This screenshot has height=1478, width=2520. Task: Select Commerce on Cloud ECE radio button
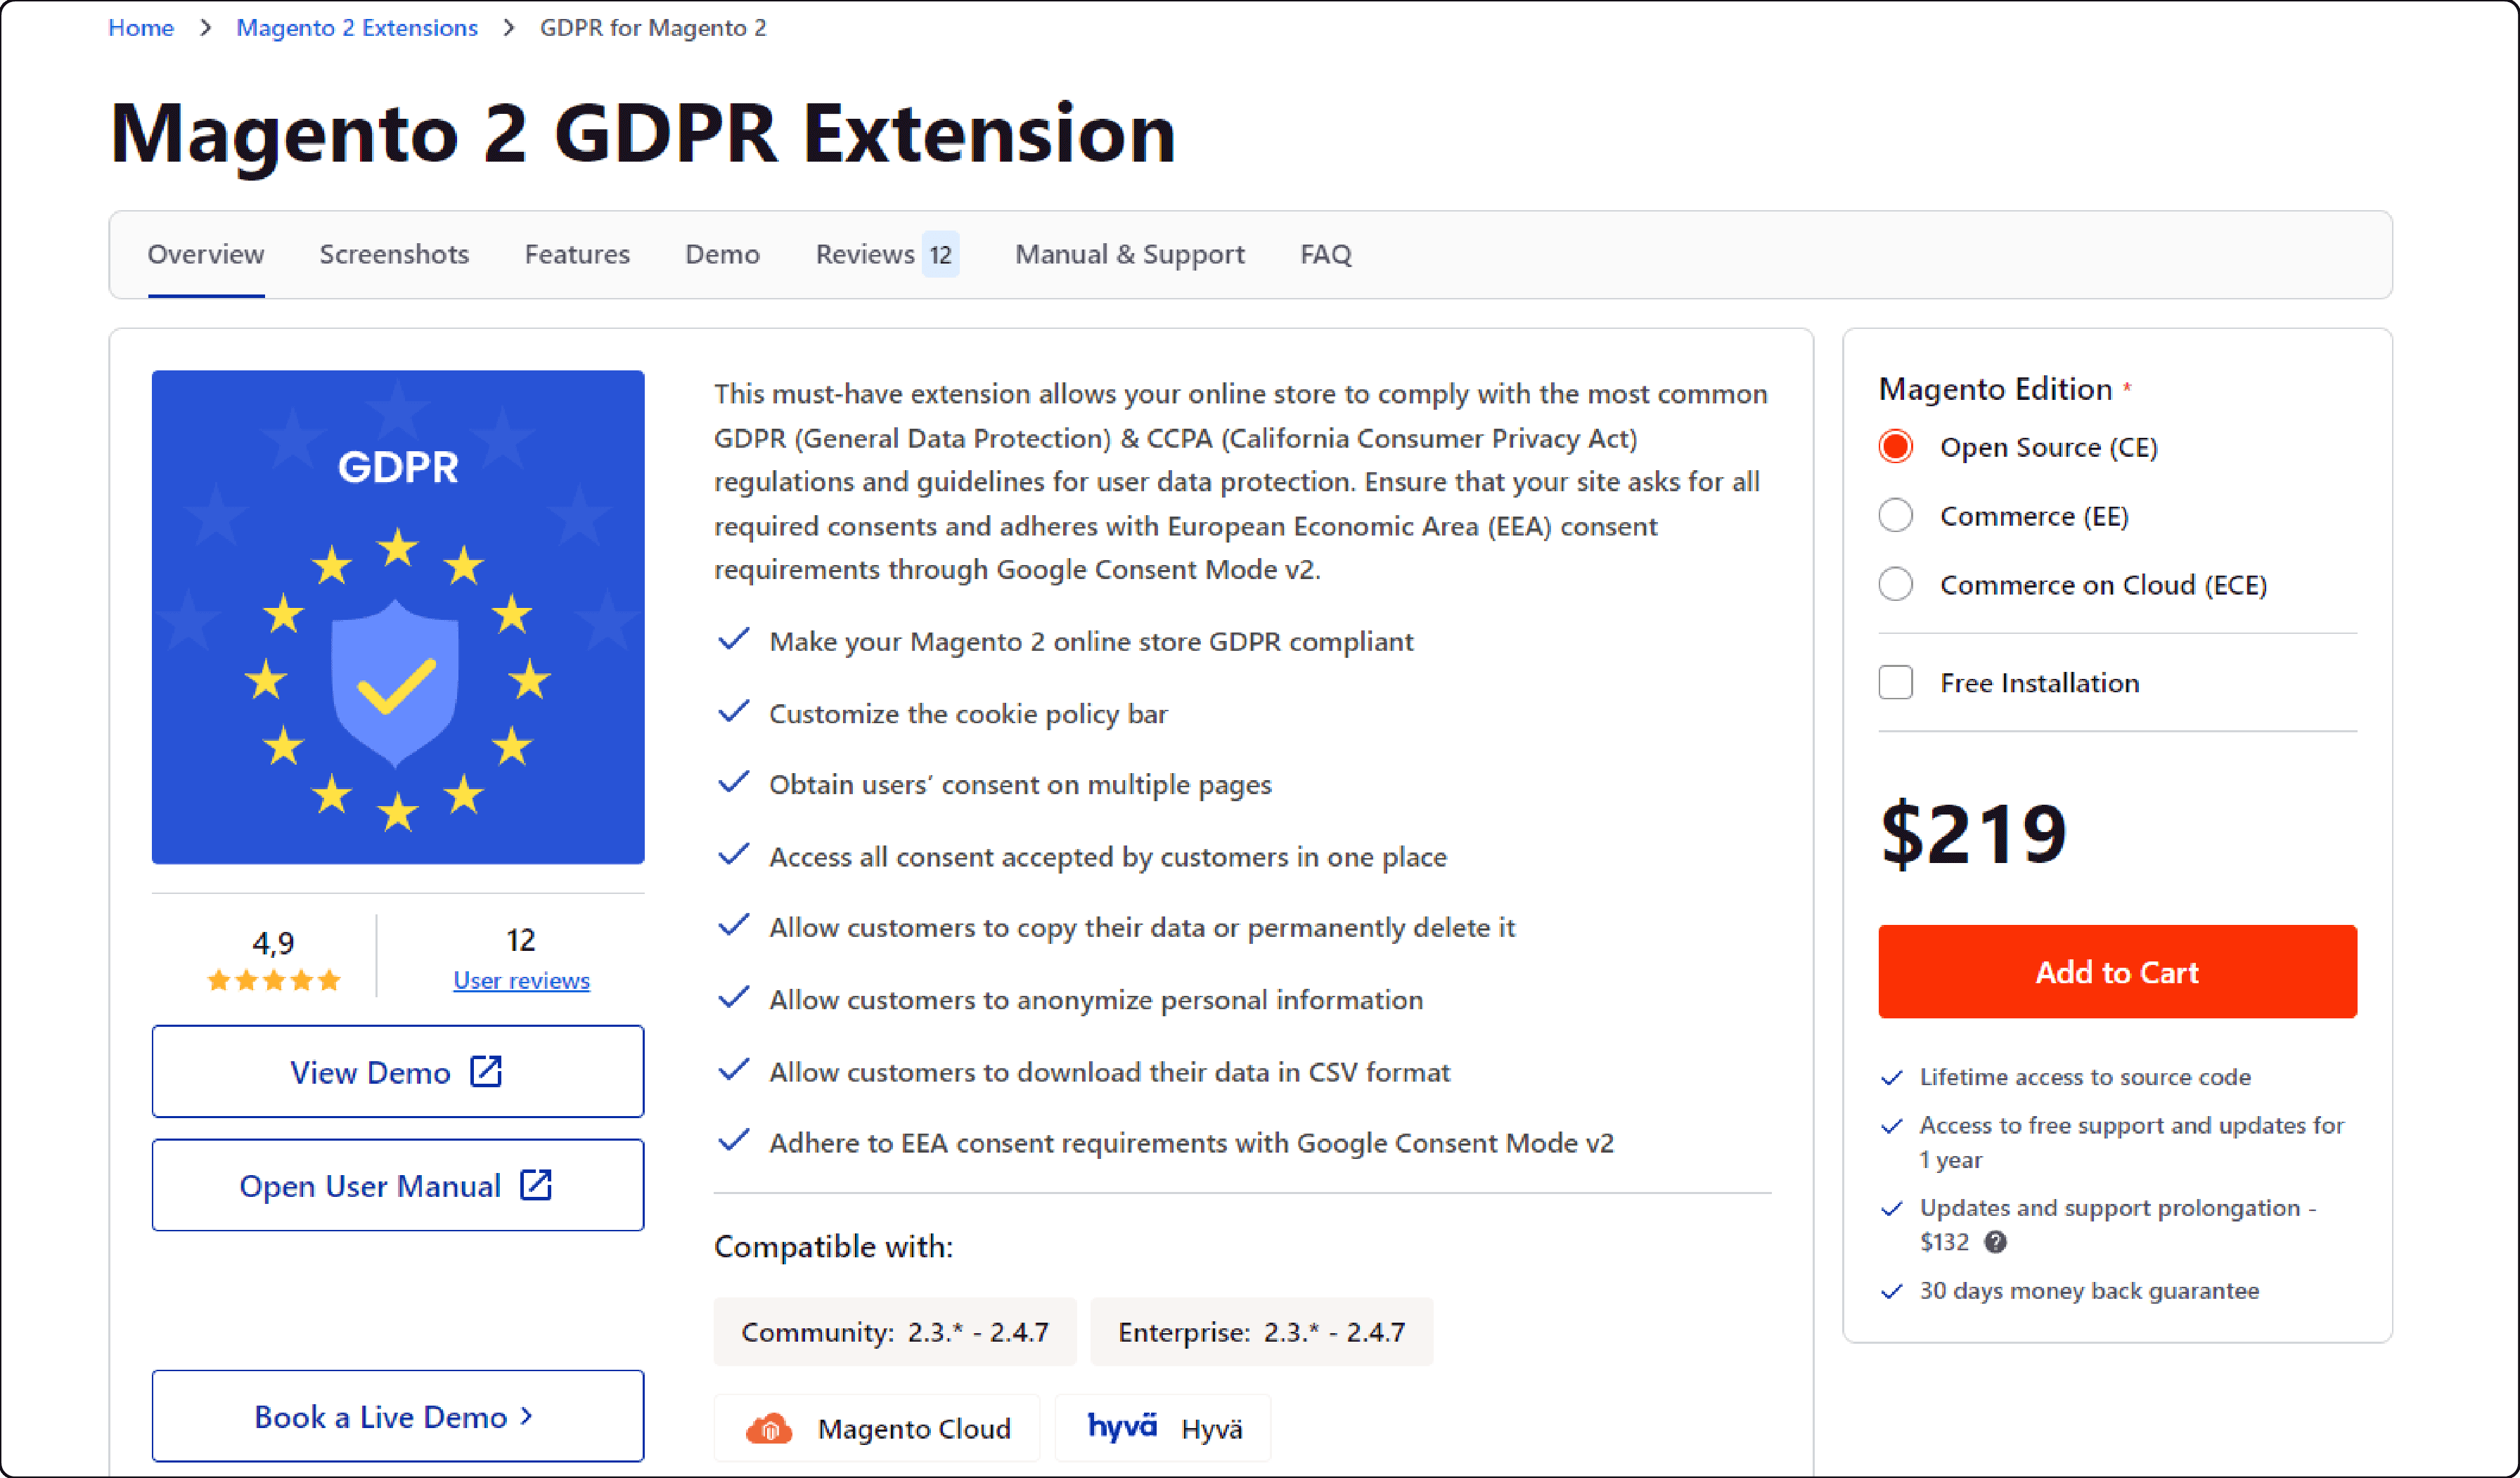1899,584
